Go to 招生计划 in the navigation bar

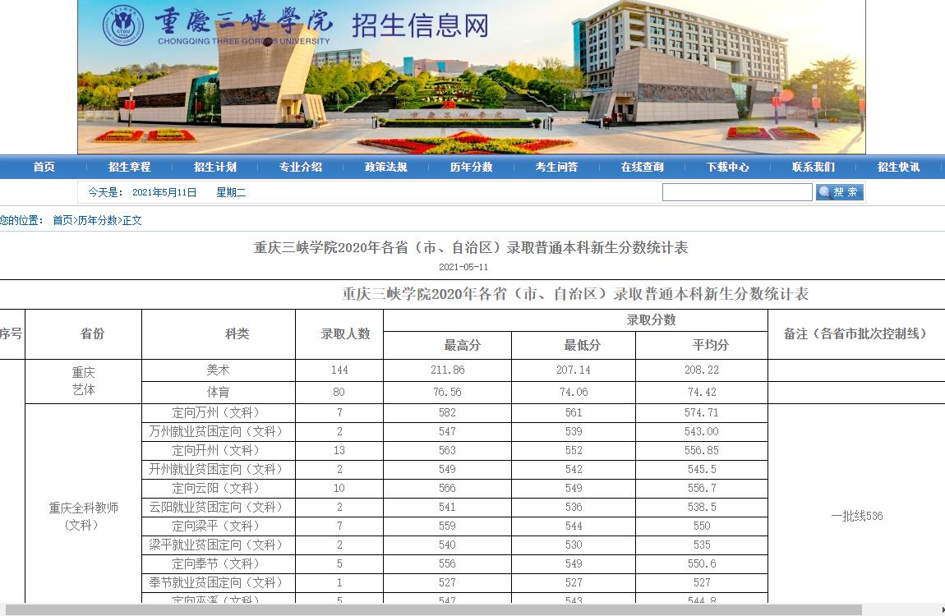215,167
